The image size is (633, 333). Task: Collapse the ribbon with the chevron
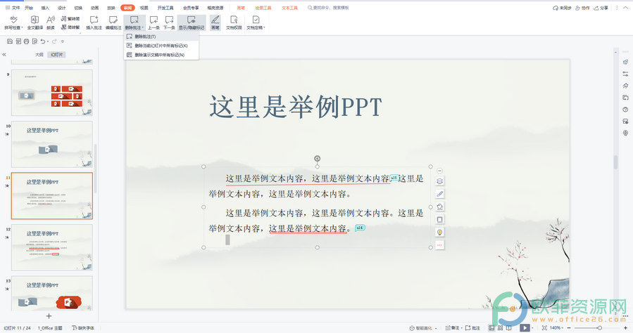click(626, 8)
